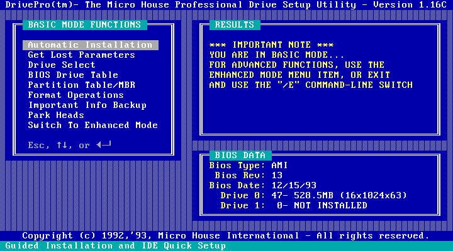The height and width of the screenshot is (251, 453).
Task: Click the Park Heads option
Action: (56, 115)
